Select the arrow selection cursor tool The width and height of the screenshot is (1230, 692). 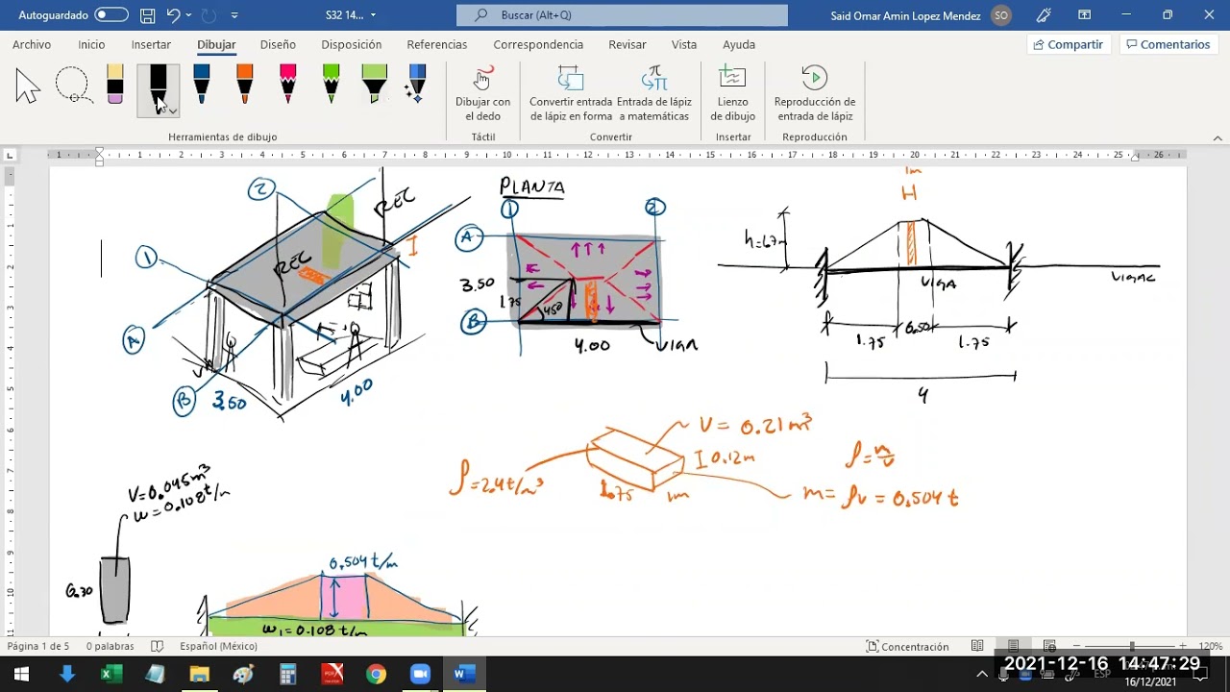coord(28,86)
